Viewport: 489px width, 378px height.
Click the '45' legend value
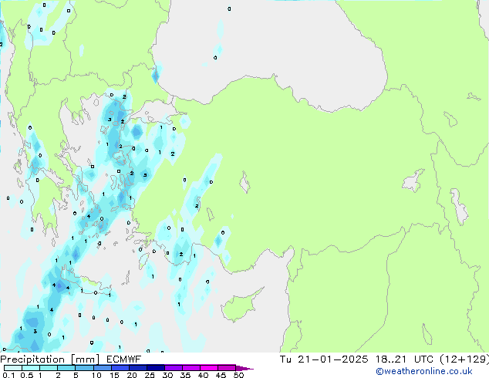221,375
